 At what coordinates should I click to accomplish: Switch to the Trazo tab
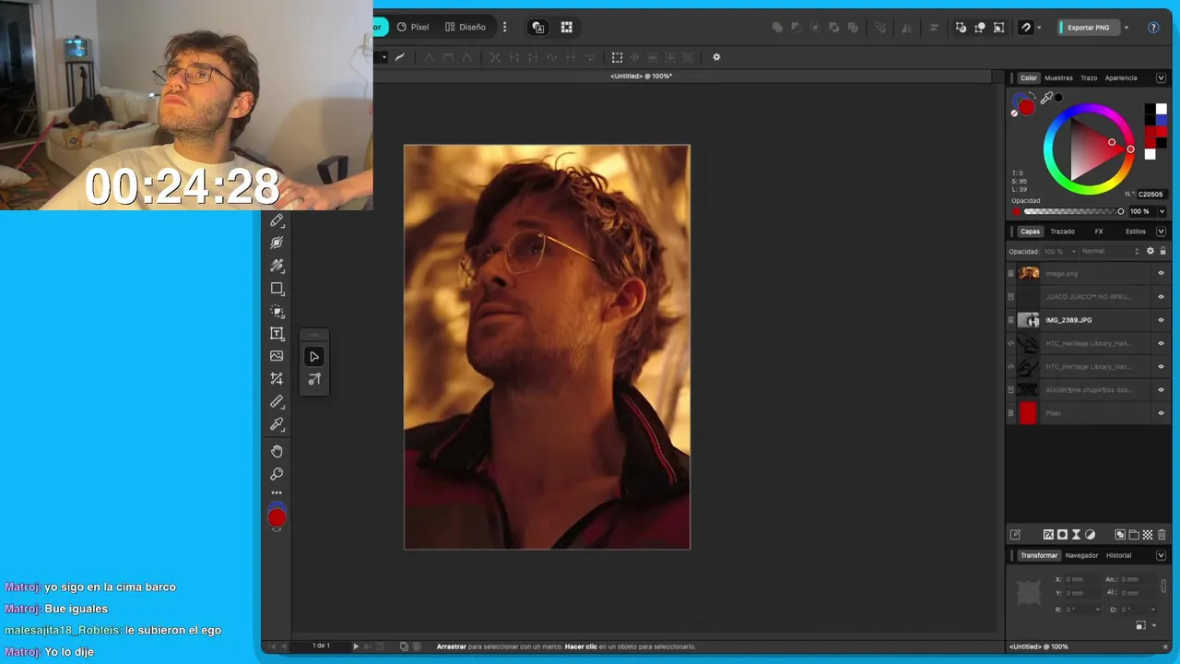click(x=1089, y=78)
